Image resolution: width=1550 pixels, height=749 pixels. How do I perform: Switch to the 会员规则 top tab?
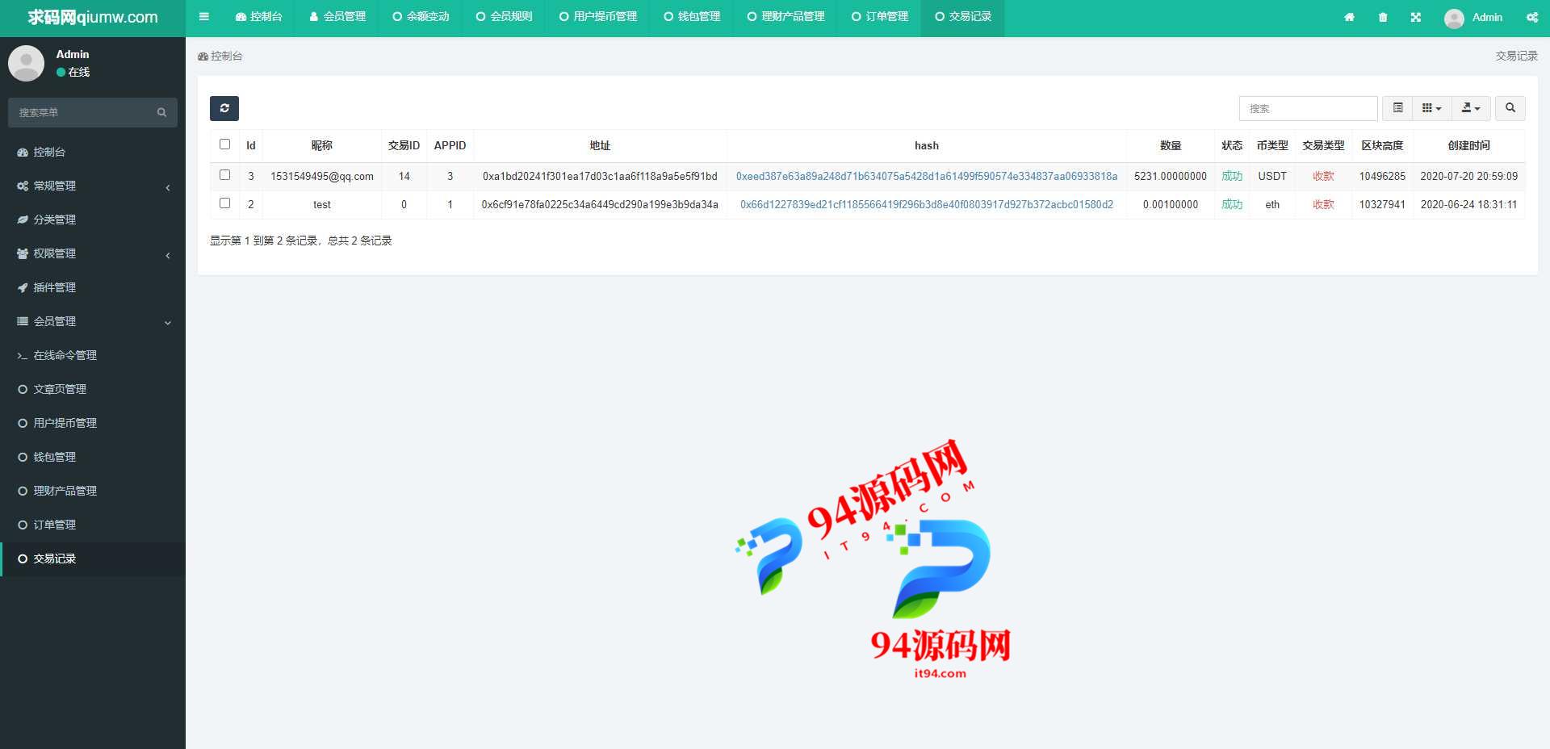(x=505, y=17)
